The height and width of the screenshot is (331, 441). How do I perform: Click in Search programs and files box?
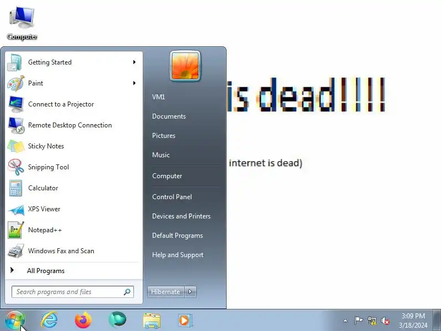(x=73, y=292)
